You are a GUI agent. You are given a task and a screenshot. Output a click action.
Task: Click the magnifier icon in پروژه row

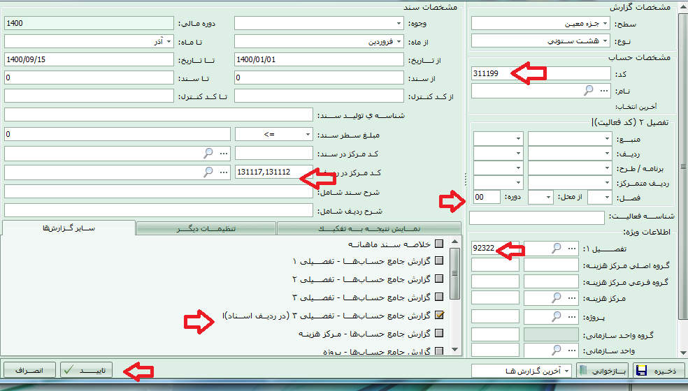[557, 316]
